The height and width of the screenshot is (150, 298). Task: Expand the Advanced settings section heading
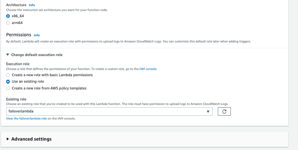click(x=31, y=139)
